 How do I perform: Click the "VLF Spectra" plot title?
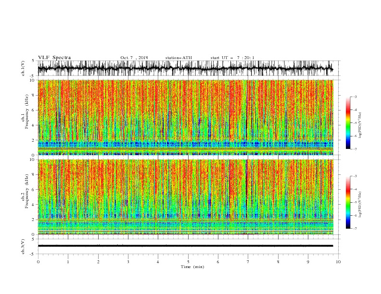(x=54, y=58)
